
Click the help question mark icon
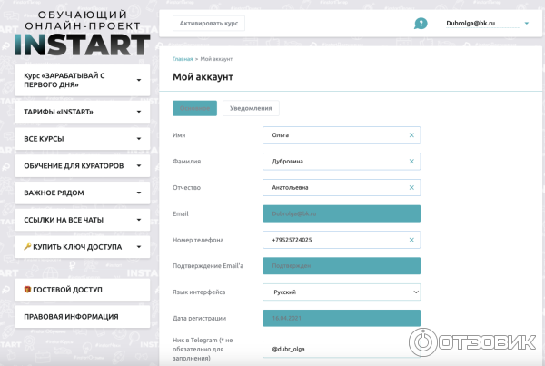coord(421,24)
